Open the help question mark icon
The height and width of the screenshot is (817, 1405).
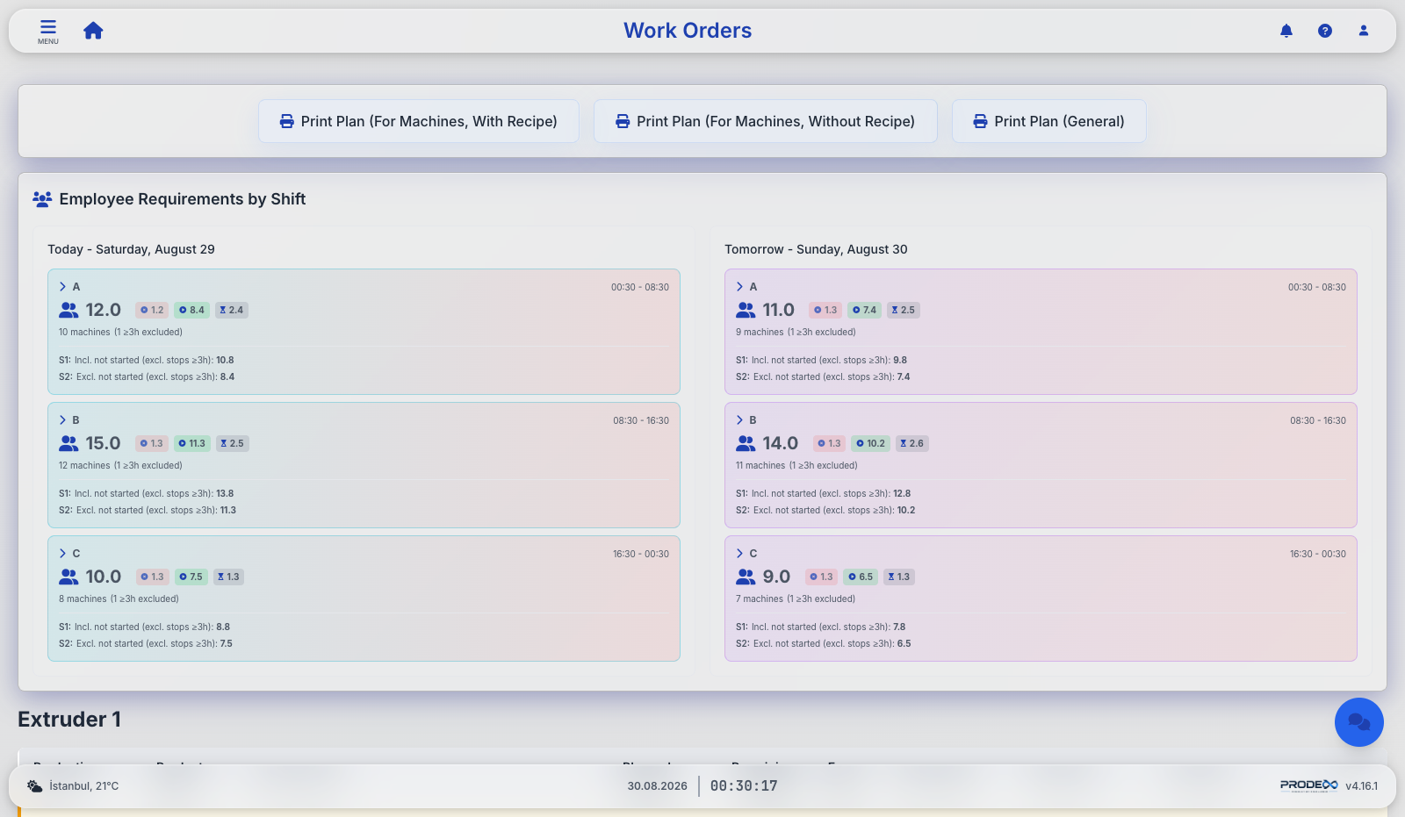click(x=1325, y=31)
